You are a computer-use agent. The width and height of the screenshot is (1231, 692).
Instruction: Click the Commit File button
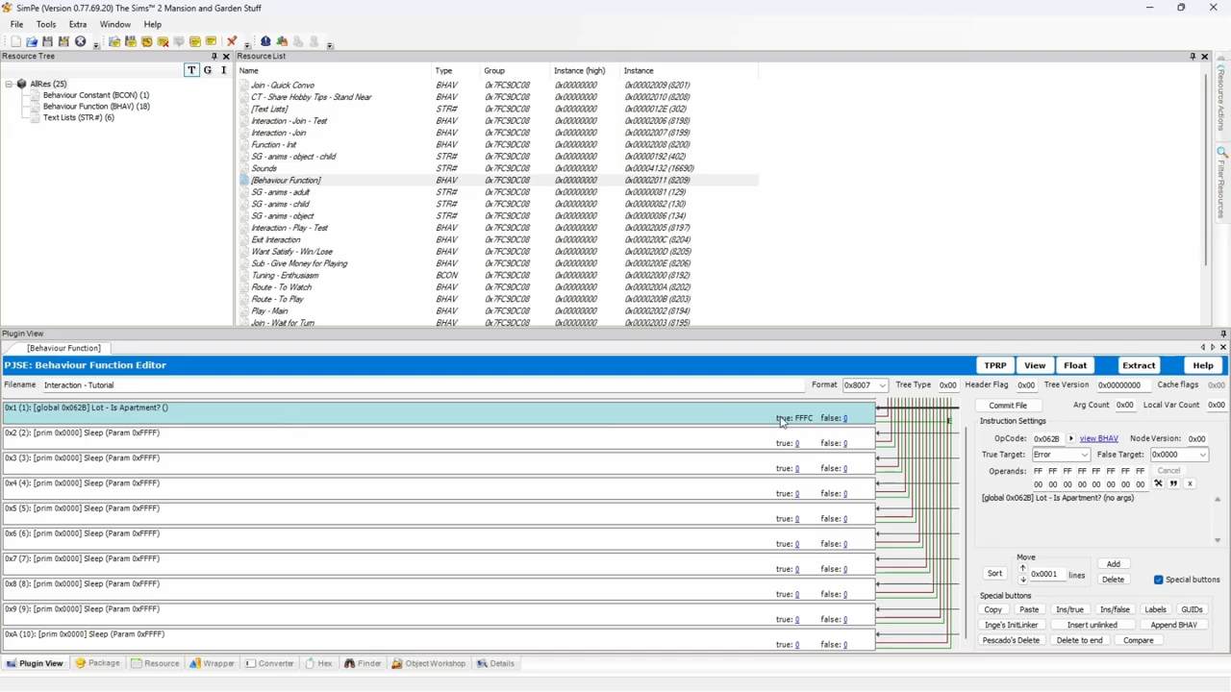pos(1007,406)
